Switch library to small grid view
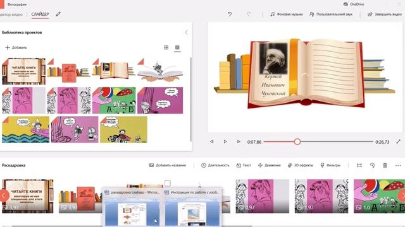This screenshot has width=405, height=227. tap(177, 47)
